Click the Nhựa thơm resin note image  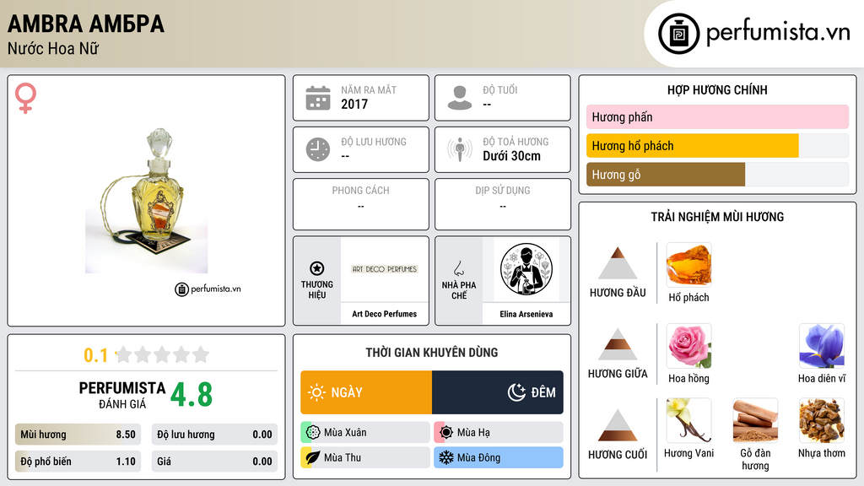pyautogui.click(x=822, y=420)
